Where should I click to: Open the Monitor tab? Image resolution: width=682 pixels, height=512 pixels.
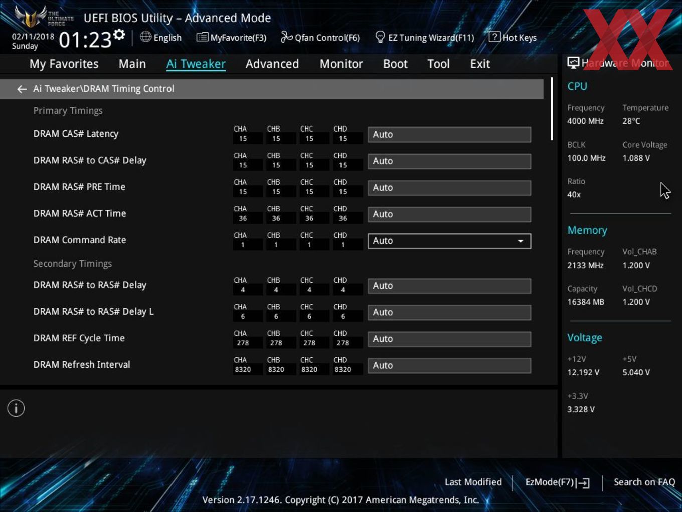tap(341, 64)
